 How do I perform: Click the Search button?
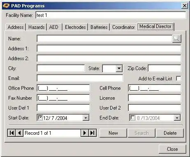[141, 133]
